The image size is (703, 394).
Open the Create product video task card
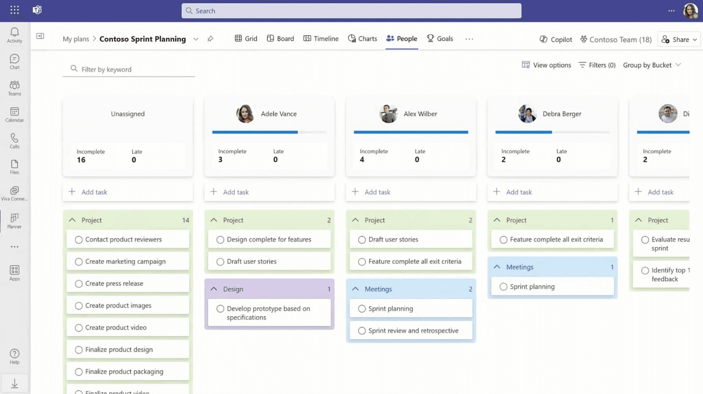click(128, 328)
